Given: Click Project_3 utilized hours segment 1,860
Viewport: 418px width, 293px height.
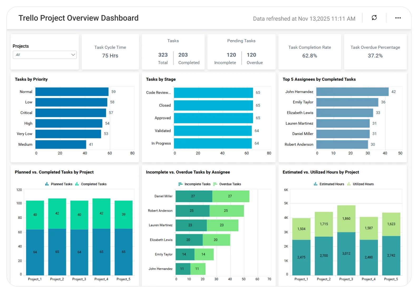Looking at the screenshot, I should pos(346,219).
